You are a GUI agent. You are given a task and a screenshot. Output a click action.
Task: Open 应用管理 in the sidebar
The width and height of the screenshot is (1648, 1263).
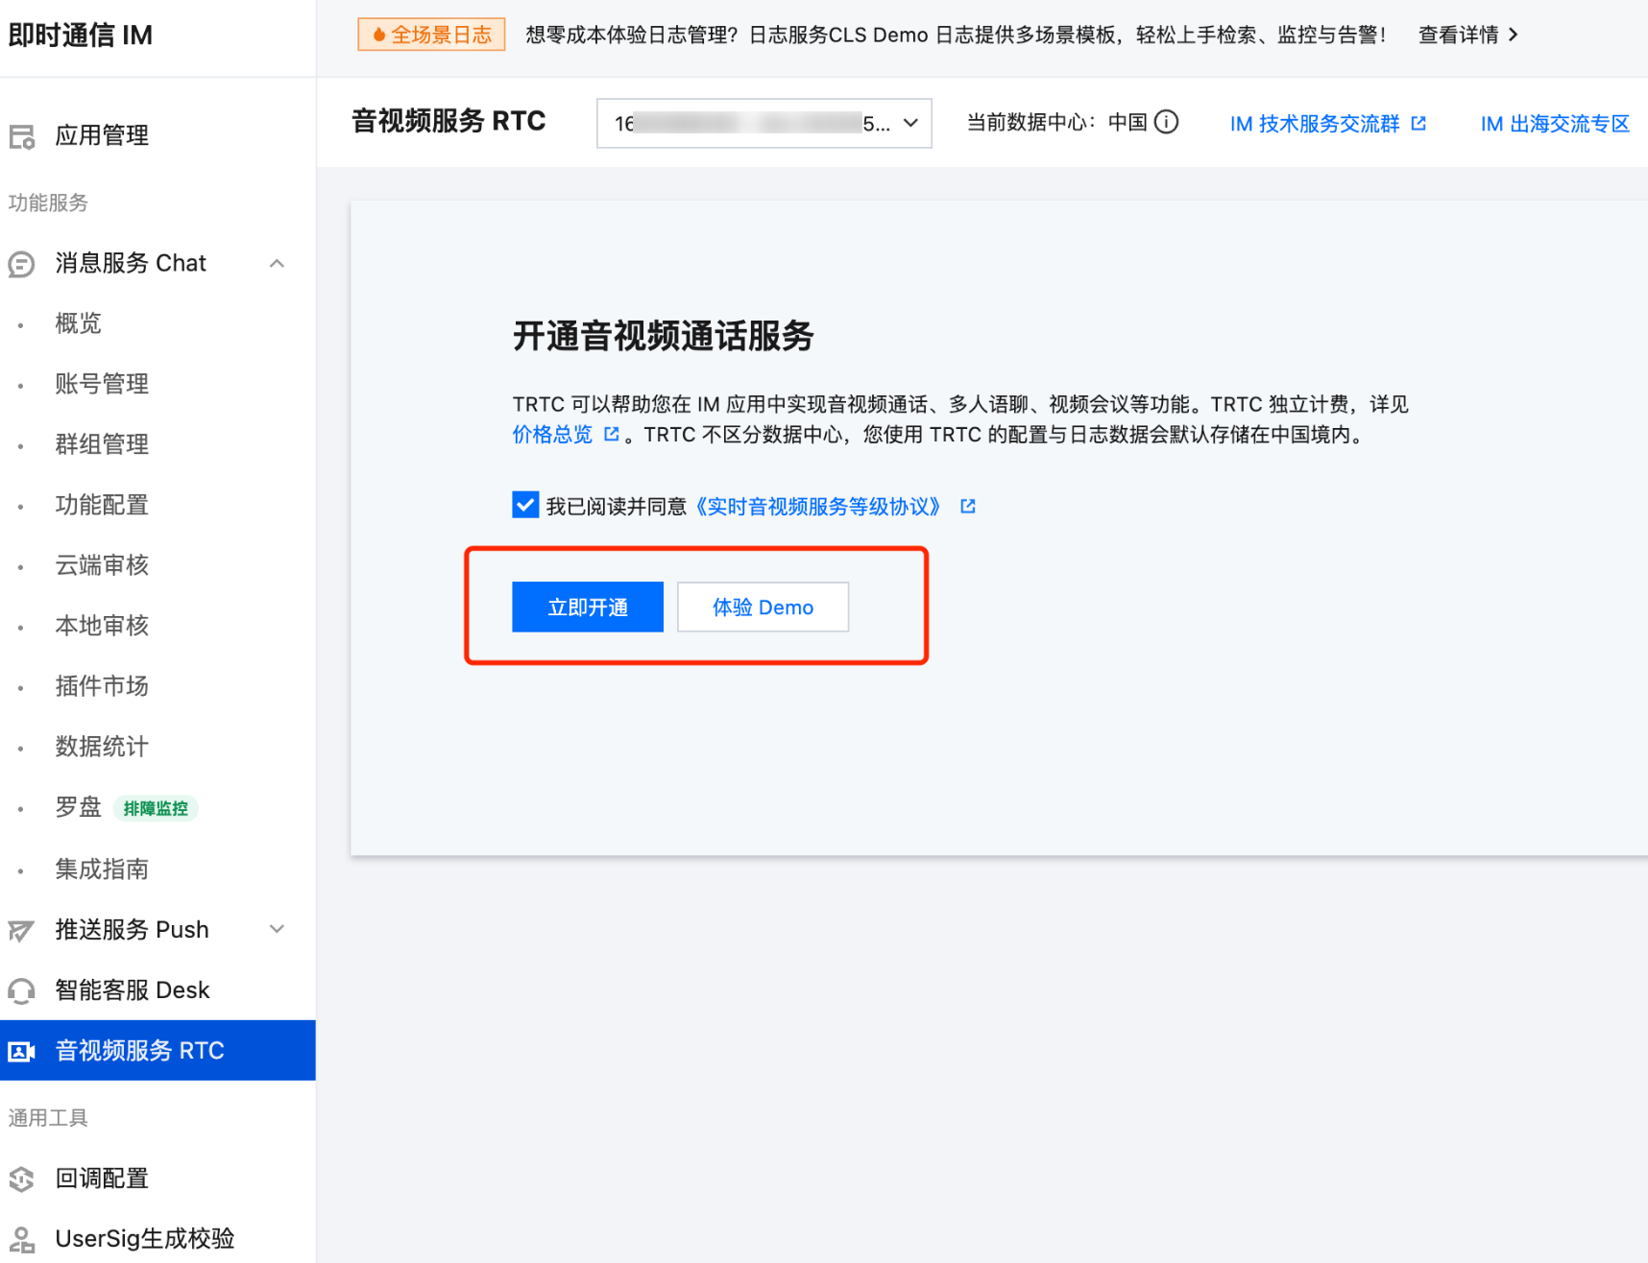coord(102,135)
